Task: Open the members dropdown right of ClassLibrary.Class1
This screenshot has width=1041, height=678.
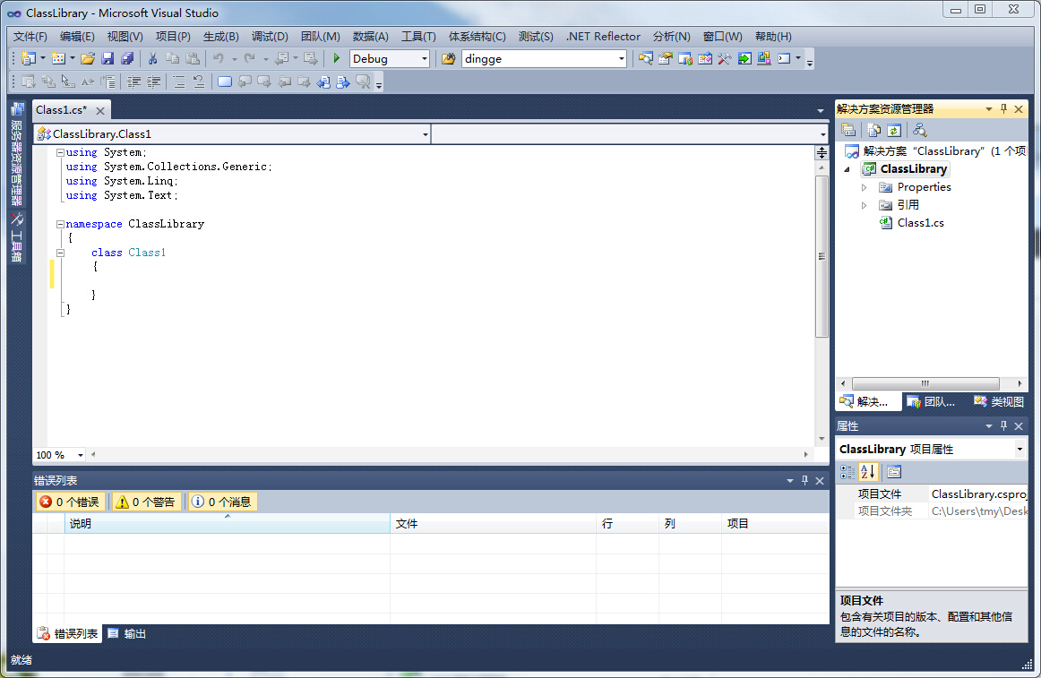Action: (822, 134)
